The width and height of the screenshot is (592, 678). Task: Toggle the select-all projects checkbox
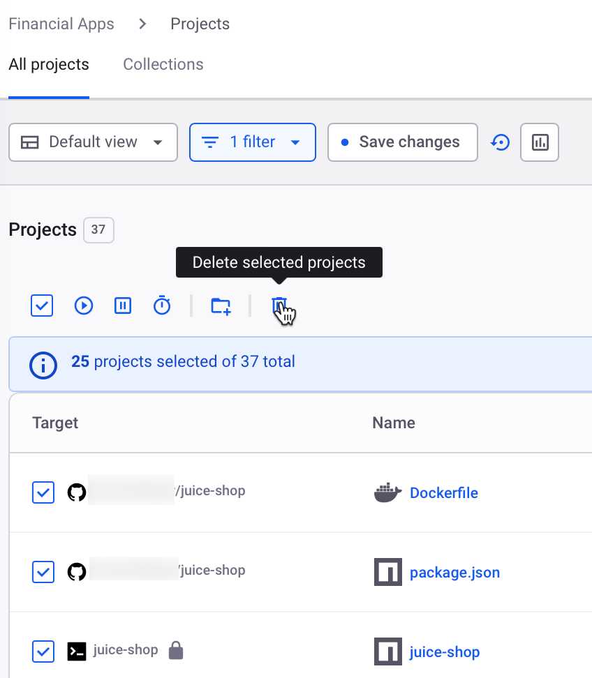point(41,306)
